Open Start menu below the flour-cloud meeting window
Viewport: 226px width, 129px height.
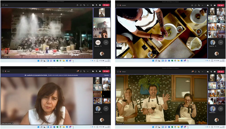pyautogui.click(x=38, y=61)
